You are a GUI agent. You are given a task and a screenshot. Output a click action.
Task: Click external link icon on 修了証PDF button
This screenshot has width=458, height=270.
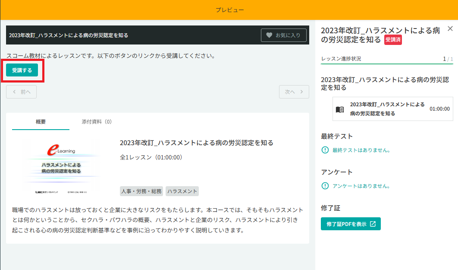pos(373,224)
